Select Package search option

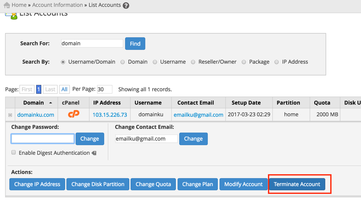[244, 62]
